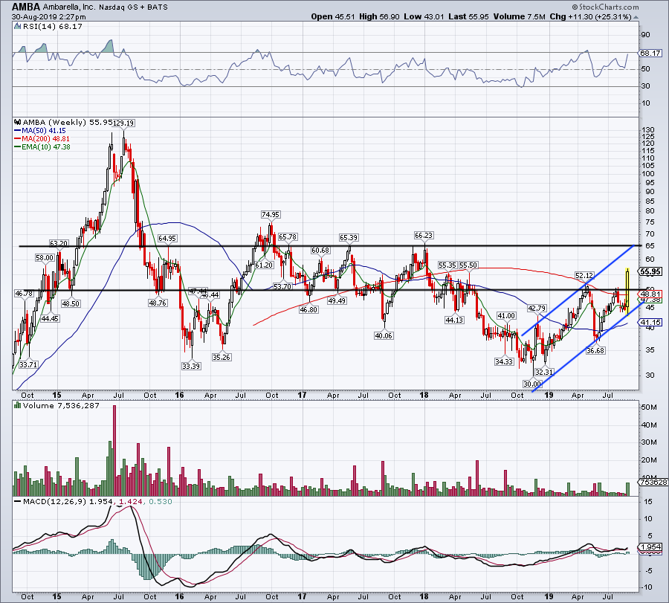Click the bar-chart icon beside the Volume label
Viewport: 669px width, 603px height.
(18, 406)
